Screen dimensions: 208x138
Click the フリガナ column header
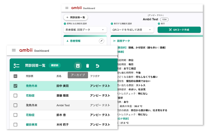click(95, 76)
